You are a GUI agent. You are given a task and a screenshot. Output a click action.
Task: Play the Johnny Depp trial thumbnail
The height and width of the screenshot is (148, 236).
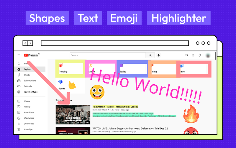73,130
